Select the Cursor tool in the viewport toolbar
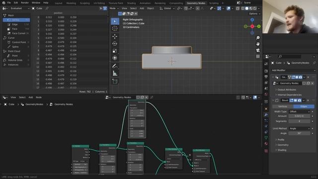The width and height of the screenshot is (318, 179). click(x=115, y=28)
